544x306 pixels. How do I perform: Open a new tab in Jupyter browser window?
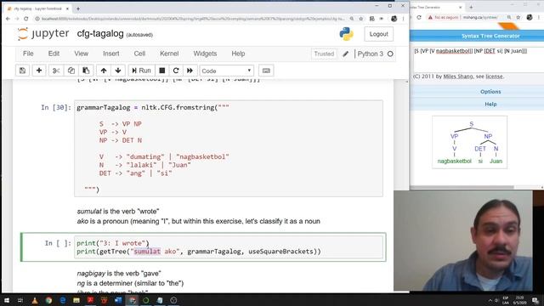point(77,8)
